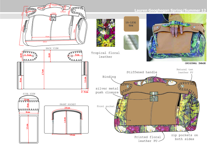Select the 25cm dimension on top line sketch

click(x=45, y=42)
